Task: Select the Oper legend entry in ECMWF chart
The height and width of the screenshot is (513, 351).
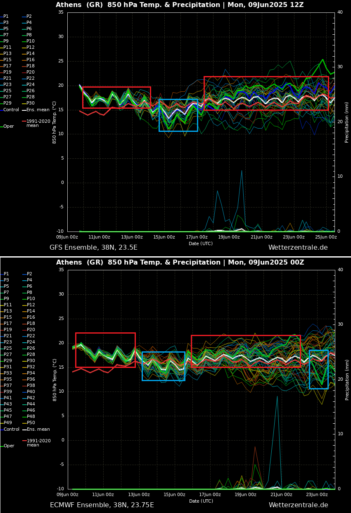Action: point(8,446)
